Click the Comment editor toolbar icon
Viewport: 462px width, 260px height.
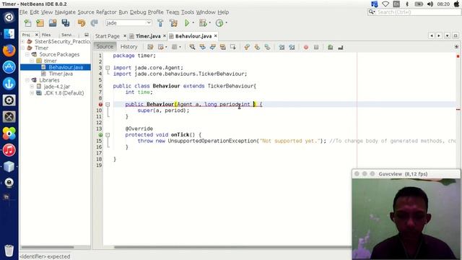click(x=331, y=47)
